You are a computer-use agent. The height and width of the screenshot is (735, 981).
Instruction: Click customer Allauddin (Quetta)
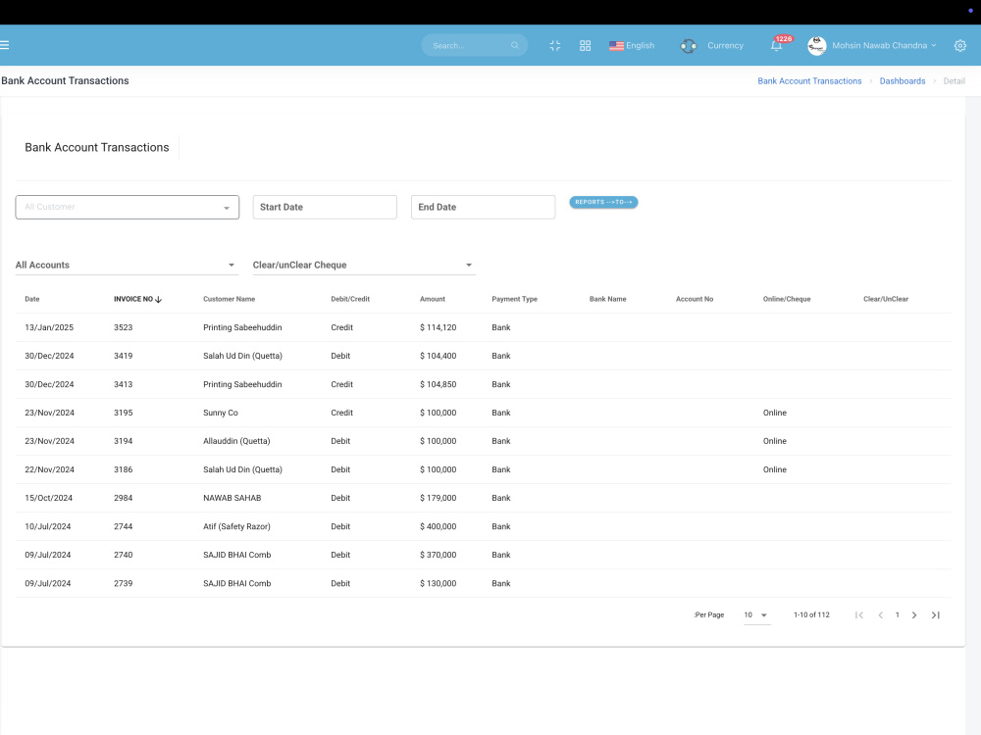(x=236, y=441)
